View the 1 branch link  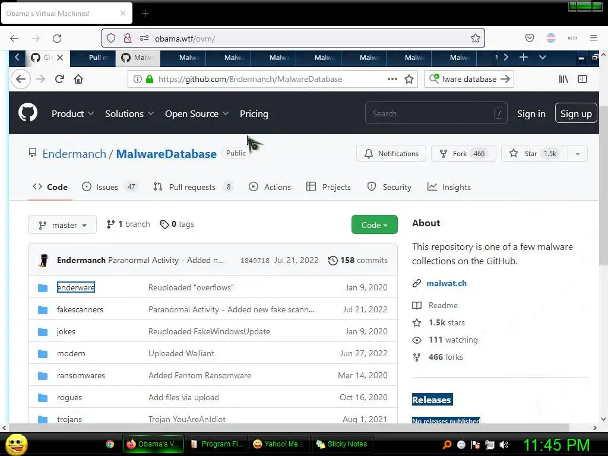click(128, 224)
